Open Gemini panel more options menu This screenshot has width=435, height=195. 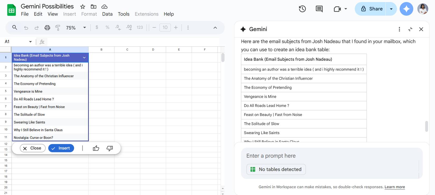399,29
